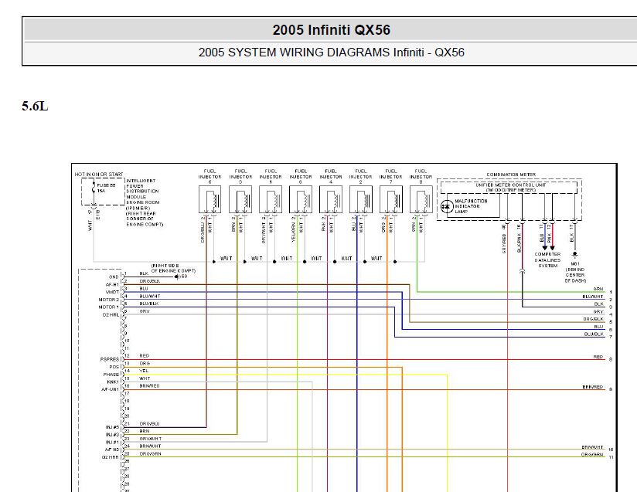
Task: Click the "BLU/WHT" wire label at pin 4
Action: pos(149,297)
